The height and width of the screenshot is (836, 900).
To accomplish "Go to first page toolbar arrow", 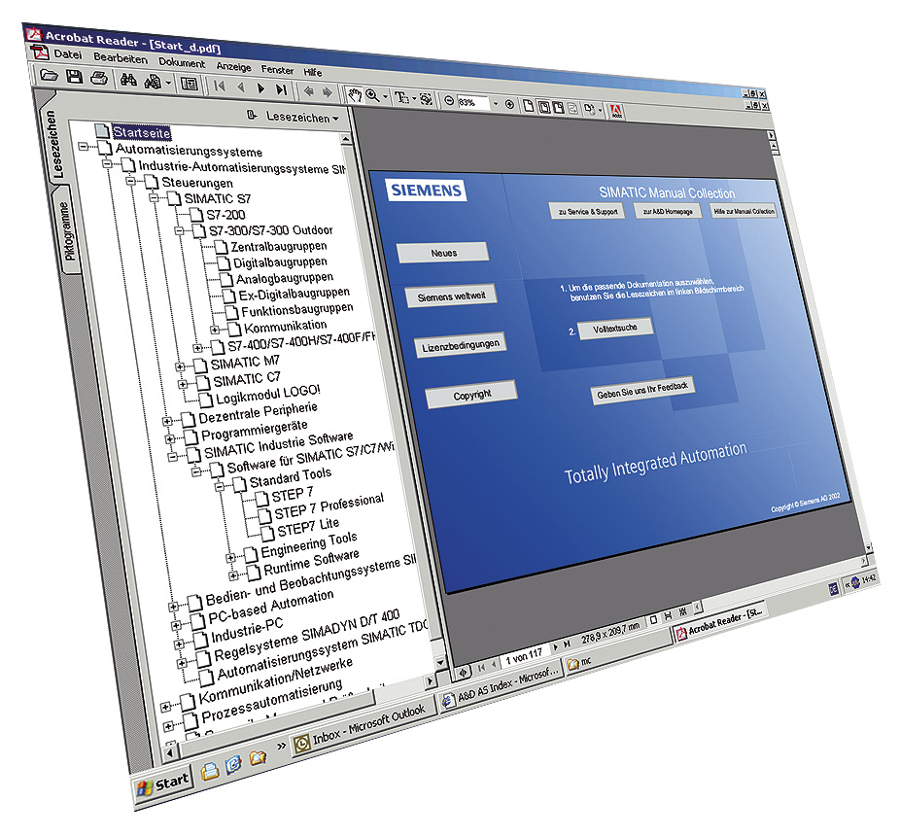I will click(220, 87).
